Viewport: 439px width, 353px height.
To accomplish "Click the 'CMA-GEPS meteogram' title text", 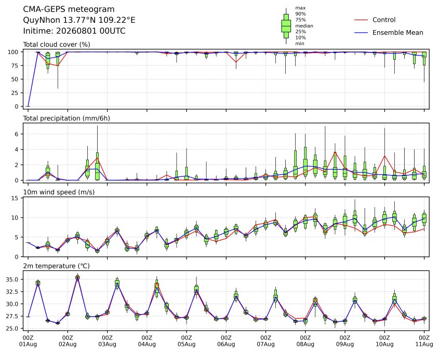I will tap(69, 9).
